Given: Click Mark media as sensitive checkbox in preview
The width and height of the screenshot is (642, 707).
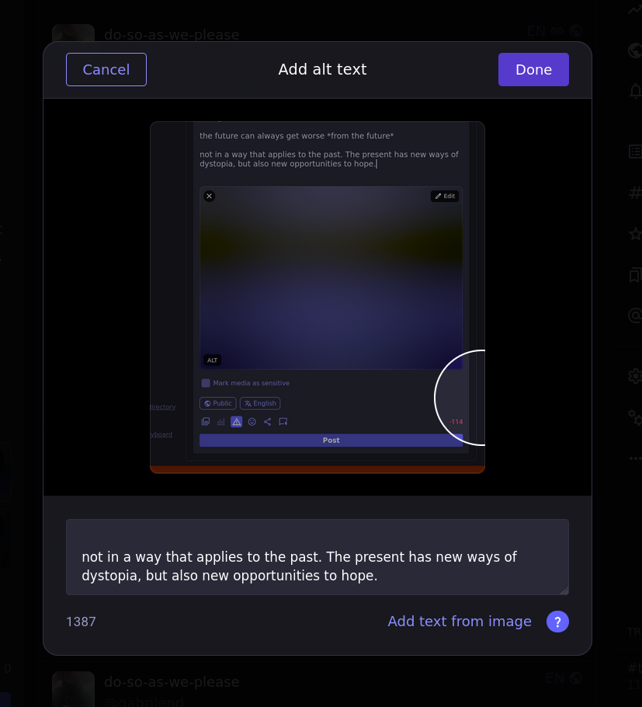Looking at the screenshot, I should point(206,383).
